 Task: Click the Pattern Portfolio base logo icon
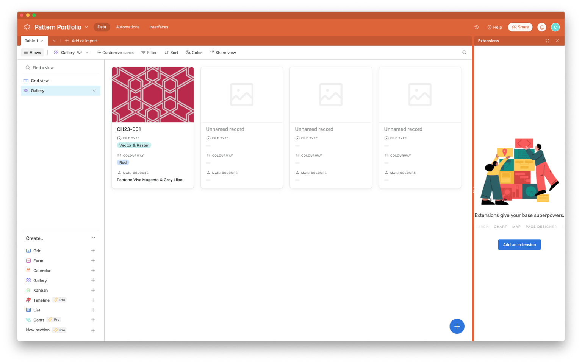point(27,27)
